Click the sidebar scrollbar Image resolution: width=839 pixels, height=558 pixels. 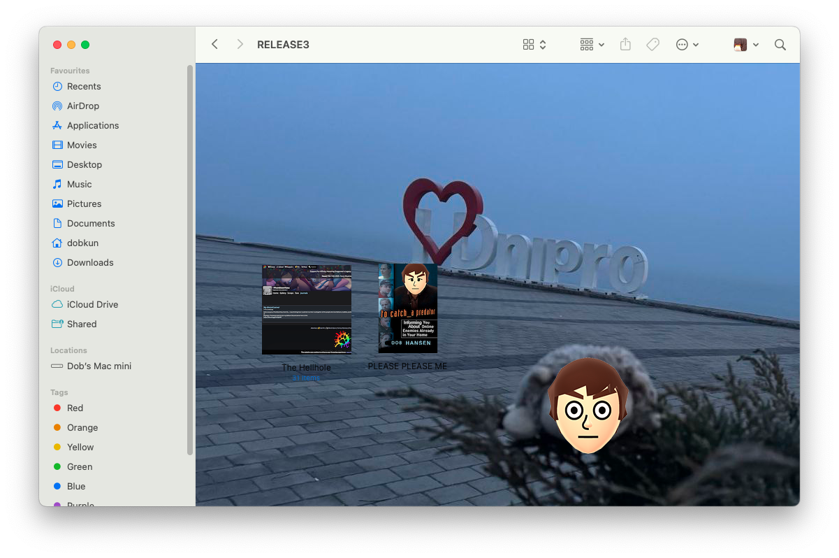pos(189,260)
